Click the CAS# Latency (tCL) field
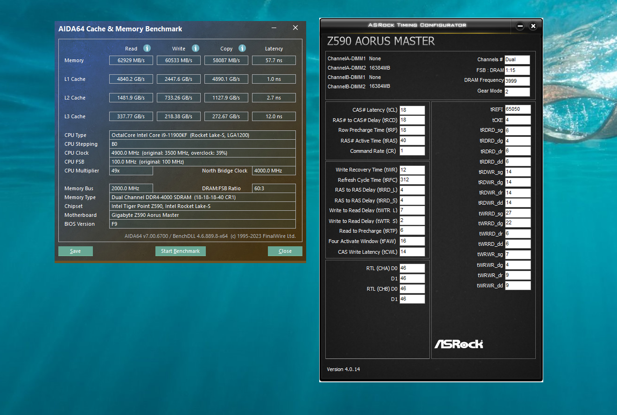The height and width of the screenshot is (415, 617). pyautogui.click(x=412, y=110)
